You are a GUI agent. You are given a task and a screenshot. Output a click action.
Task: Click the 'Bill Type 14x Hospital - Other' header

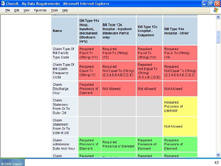pos(180,31)
